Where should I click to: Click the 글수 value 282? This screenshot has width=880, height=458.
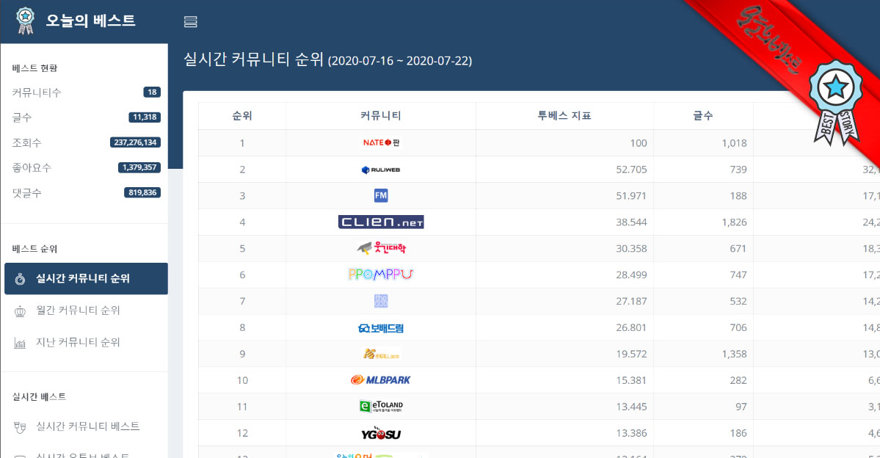[738, 380]
